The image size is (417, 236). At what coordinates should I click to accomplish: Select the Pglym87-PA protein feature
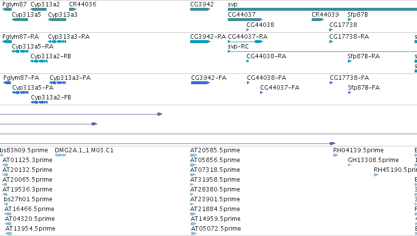click(7, 83)
